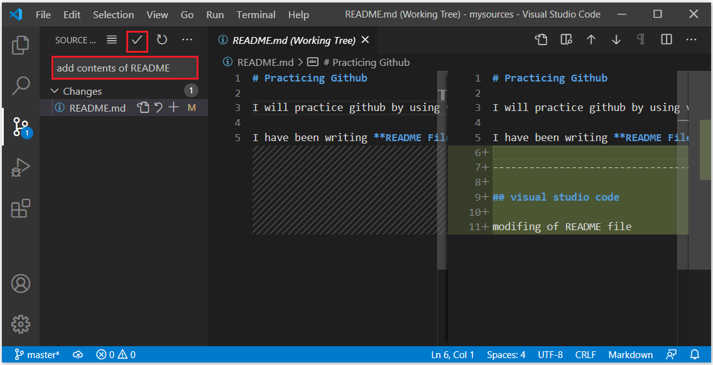Click the Changes count badge
Viewport: 713px width, 365px height.
pos(191,91)
